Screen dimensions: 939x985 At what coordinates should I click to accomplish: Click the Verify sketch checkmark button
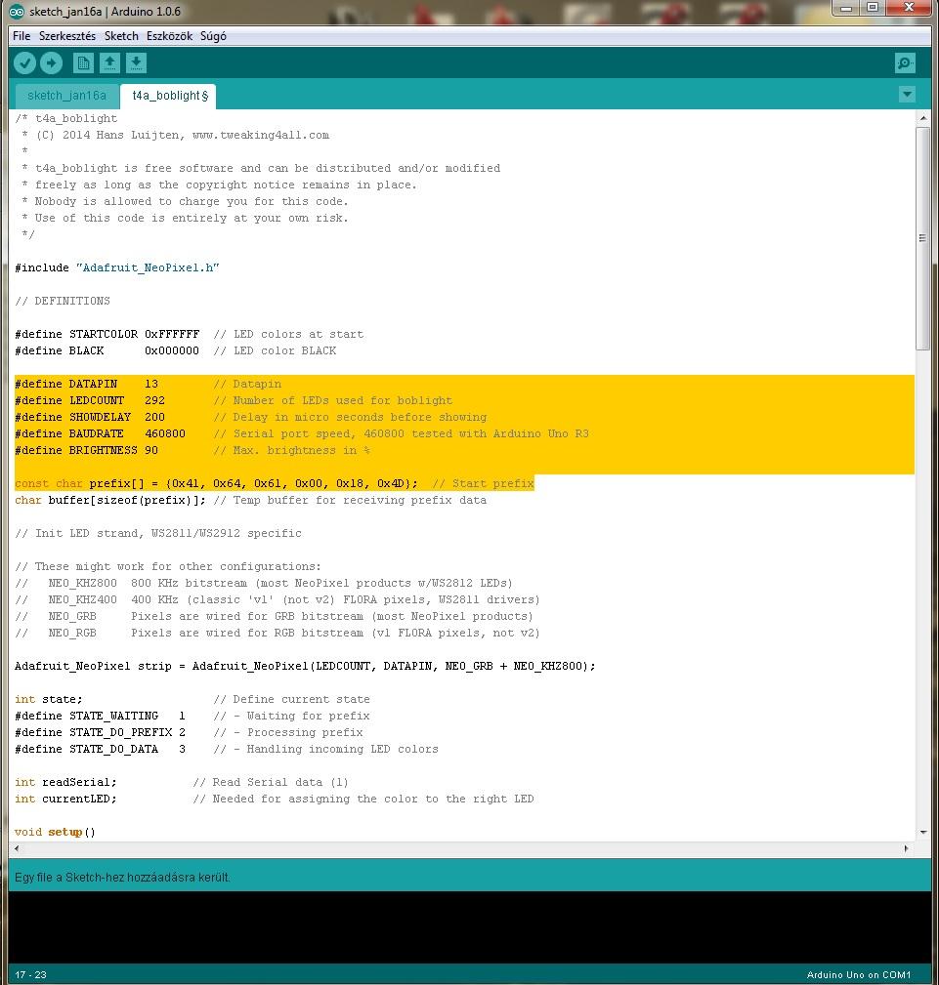(25, 62)
